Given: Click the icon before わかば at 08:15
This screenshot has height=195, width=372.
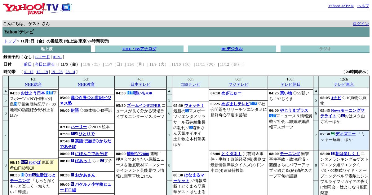Looking at the screenshot, I should pyautogui.click(x=24, y=162).
